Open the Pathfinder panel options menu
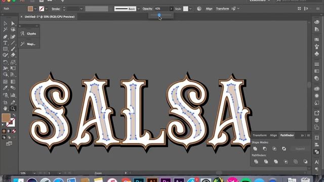The height and width of the screenshot is (182, 324). coord(308,135)
